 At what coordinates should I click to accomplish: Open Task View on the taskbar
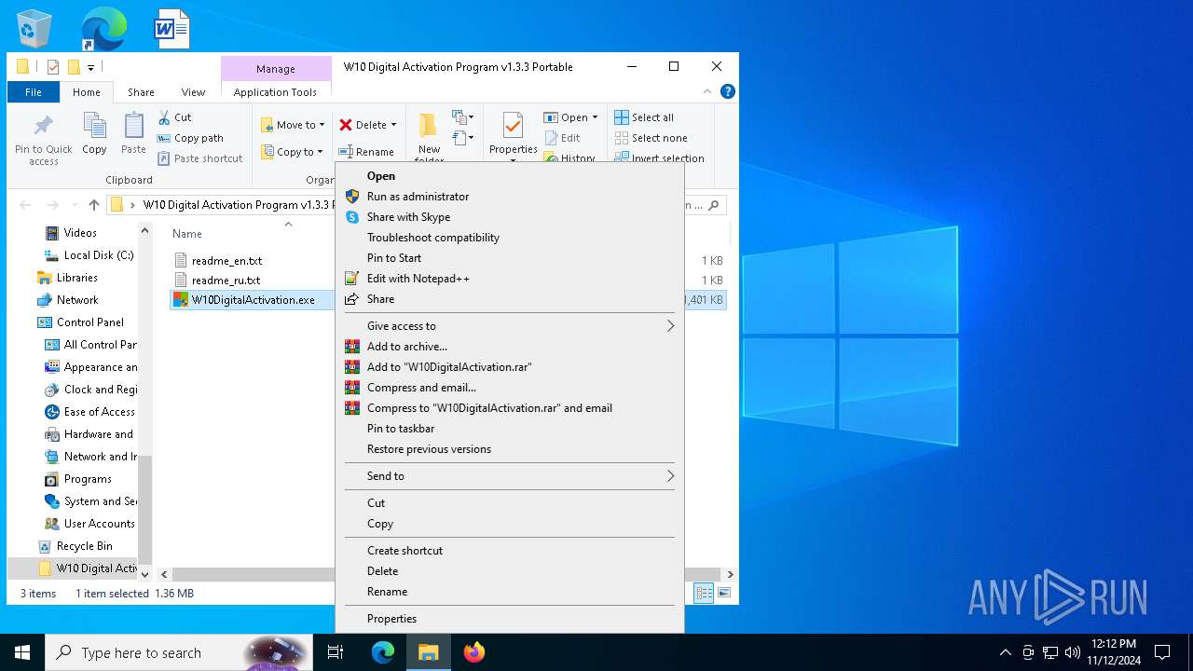point(336,652)
